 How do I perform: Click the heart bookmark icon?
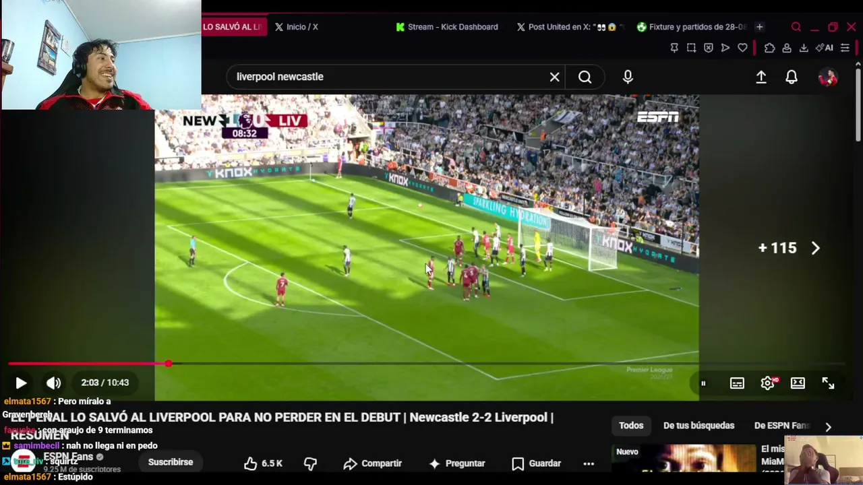point(742,48)
